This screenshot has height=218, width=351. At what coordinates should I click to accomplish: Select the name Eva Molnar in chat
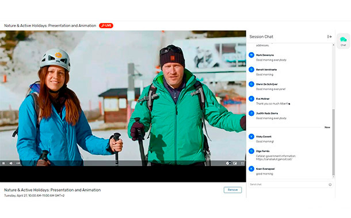tap(262, 99)
